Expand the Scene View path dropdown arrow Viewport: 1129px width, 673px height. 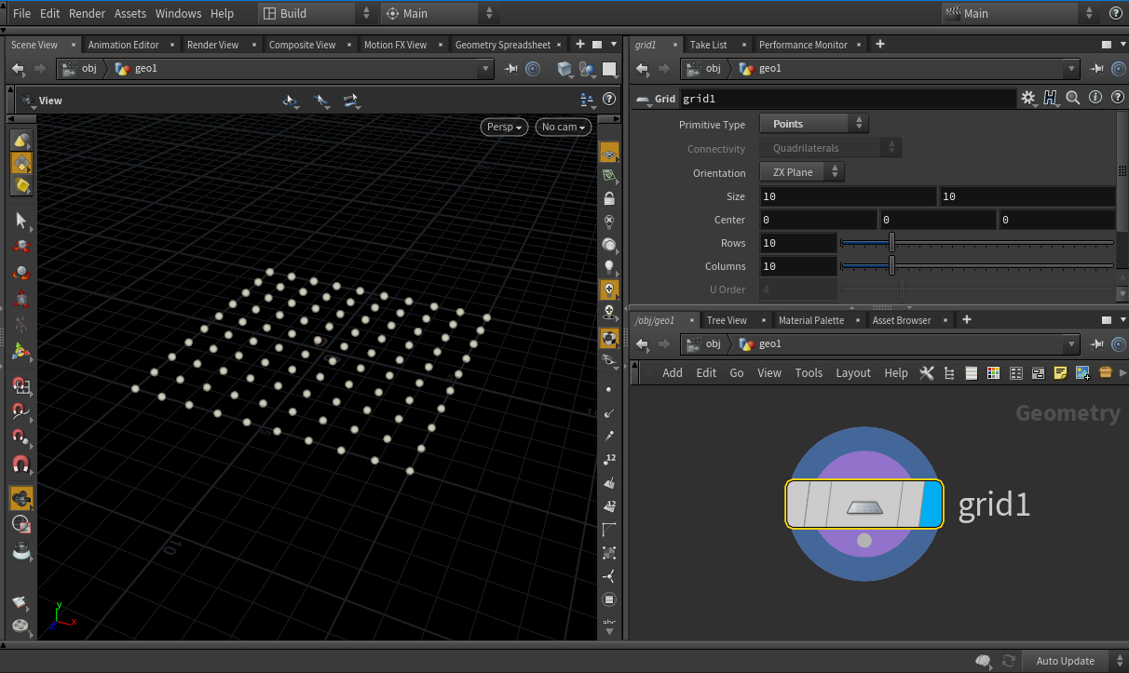point(484,69)
